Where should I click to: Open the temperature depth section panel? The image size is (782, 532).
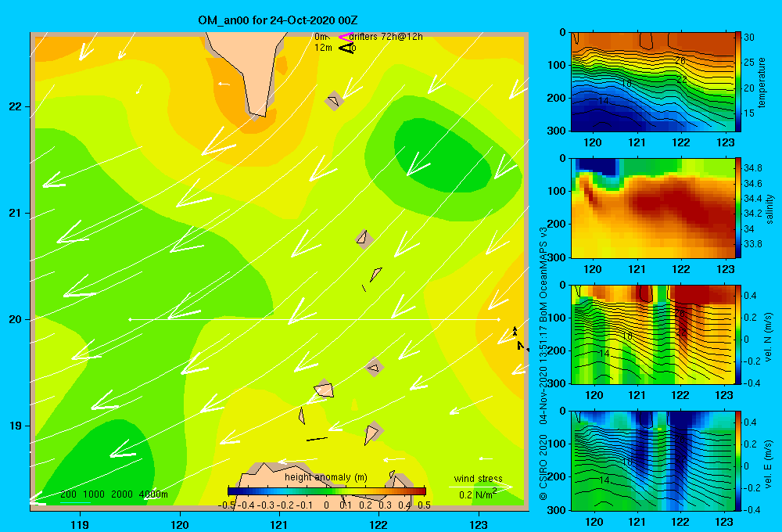(x=653, y=82)
